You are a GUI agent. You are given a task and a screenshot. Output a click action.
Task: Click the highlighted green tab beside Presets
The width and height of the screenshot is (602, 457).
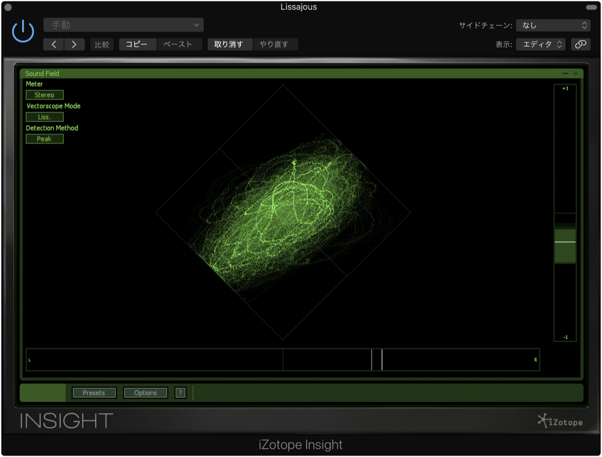pyautogui.click(x=42, y=392)
